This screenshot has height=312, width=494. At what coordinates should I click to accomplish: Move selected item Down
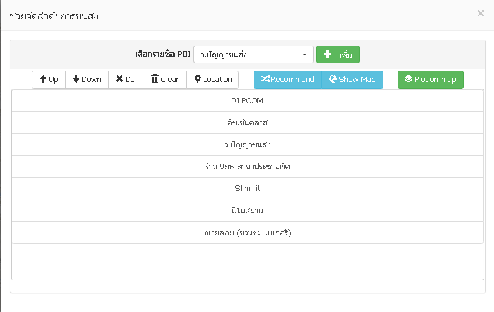click(x=87, y=79)
